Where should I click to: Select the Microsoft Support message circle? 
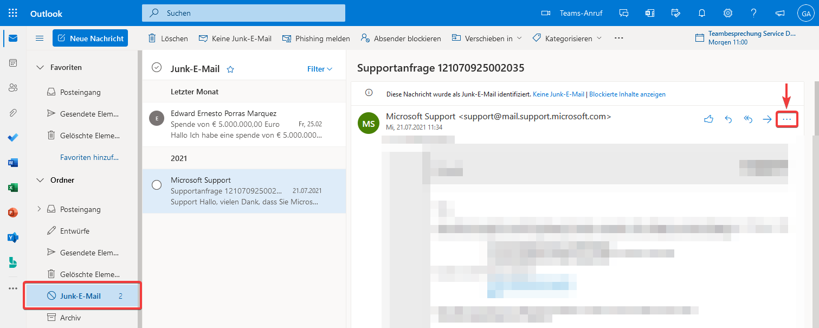point(157,185)
